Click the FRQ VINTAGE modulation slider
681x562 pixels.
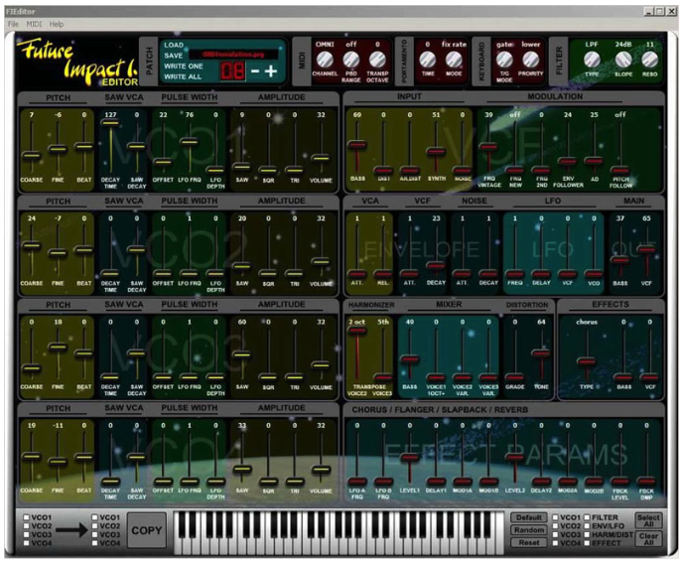pyautogui.click(x=488, y=147)
